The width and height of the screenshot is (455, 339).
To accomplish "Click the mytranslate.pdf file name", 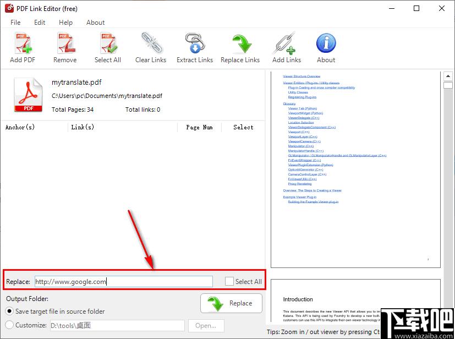I will click(76, 82).
